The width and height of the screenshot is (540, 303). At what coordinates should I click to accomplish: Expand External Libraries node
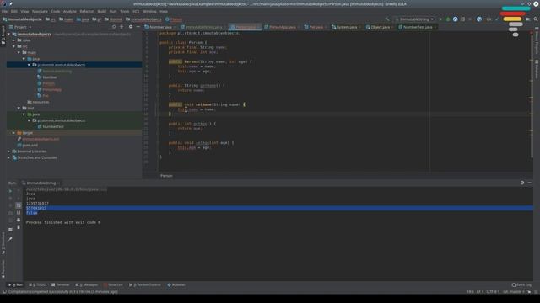tap(9, 151)
